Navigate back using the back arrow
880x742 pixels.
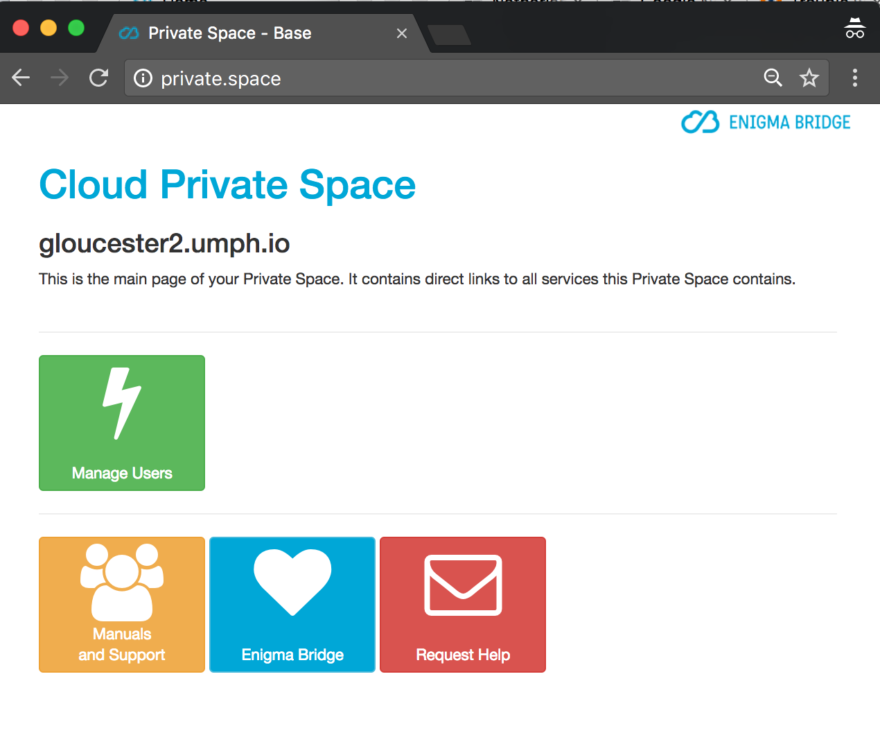(x=21, y=78)
